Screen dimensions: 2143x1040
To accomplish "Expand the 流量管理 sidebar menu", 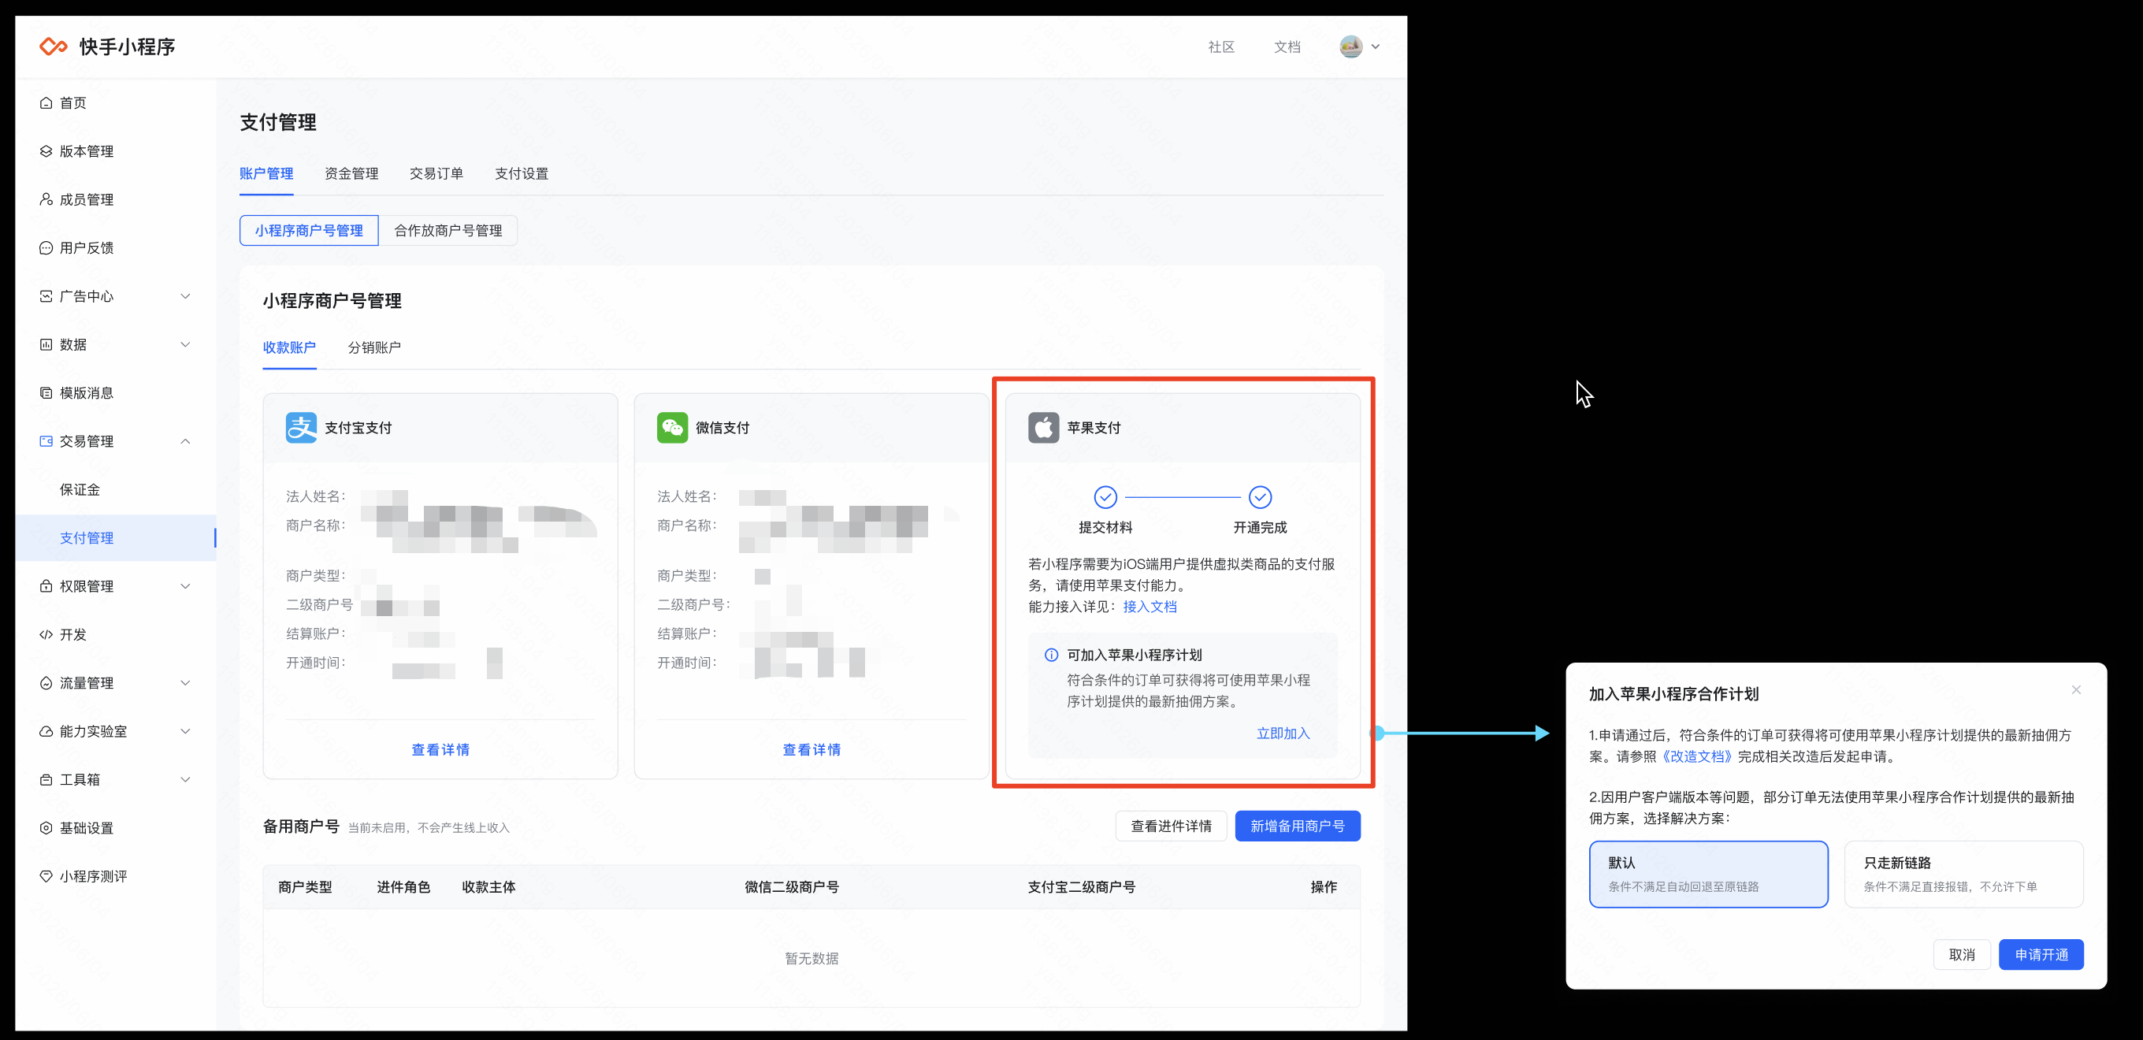I will click(185, 683).
